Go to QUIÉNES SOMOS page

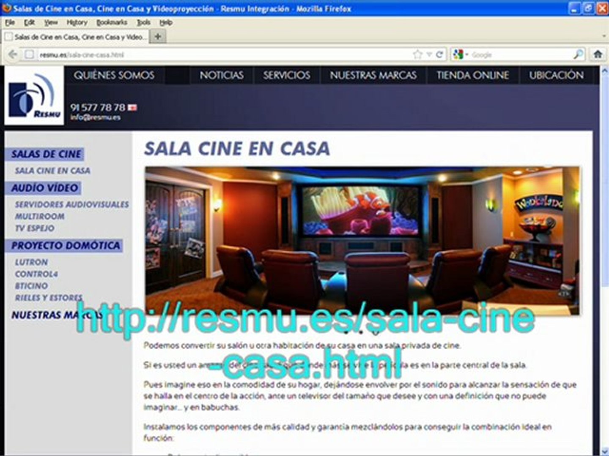(x=114, y=75)
